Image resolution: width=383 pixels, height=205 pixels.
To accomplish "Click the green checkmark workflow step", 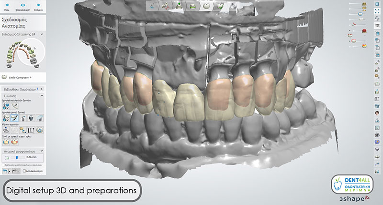I will point(220,6).
